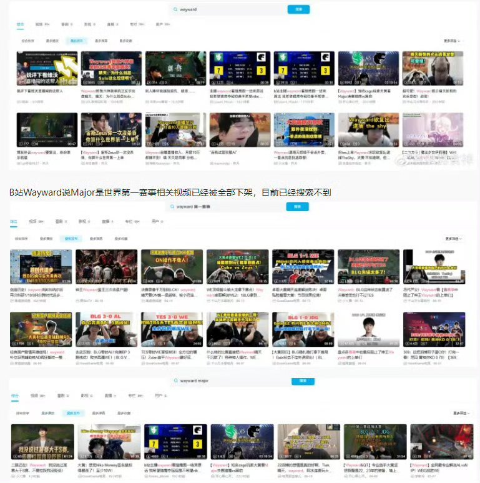Click the blue 搜索 button beside 'wayward 第一赛事'
Viewport: 480px width, 483px height.
(297, 207)
